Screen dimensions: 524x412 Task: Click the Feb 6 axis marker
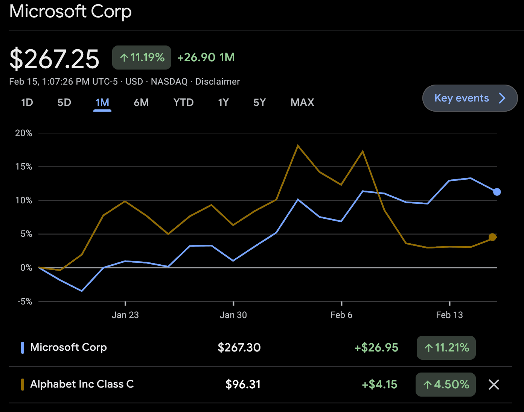tap(341, 315)
